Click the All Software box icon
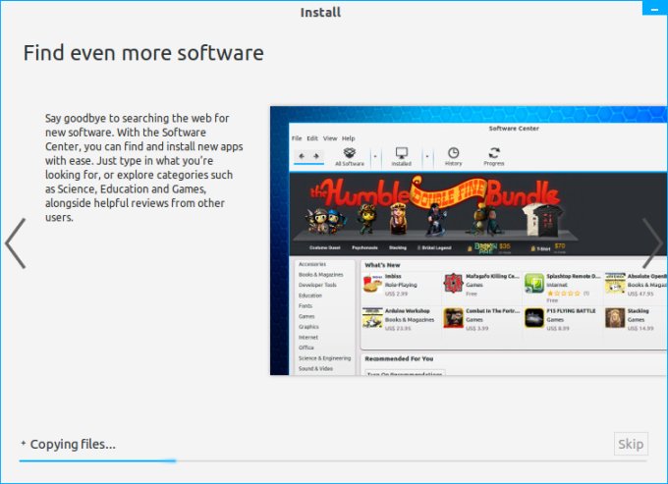Viewport: 668px width, 484px height. pos(350,153)
